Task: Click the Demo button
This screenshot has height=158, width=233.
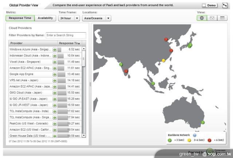Action: [210, 5]
